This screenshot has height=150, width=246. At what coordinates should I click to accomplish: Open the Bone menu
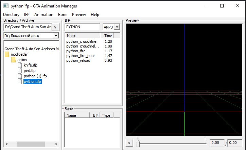[63, 15]
